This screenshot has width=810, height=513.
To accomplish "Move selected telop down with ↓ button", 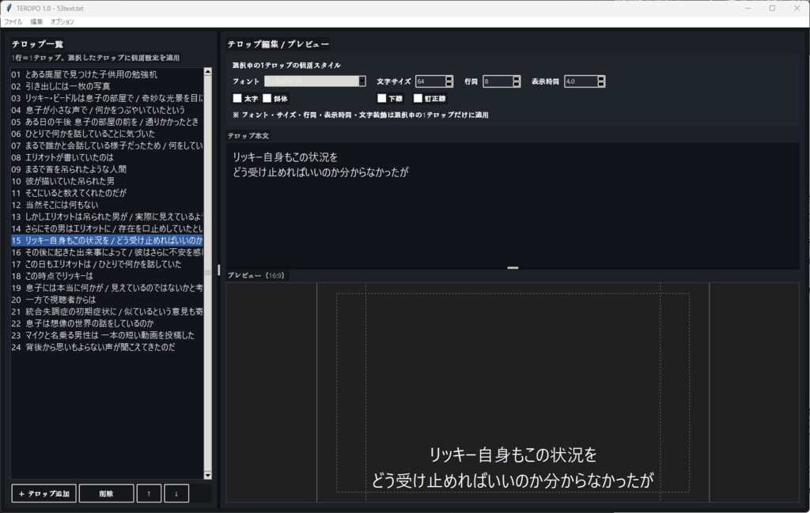I will pyautogui.click(x=176, y=493).
